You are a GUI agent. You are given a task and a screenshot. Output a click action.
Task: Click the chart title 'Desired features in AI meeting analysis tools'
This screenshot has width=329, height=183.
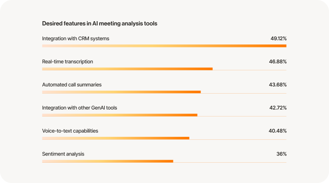pyautogui.click(x=100, y=24)
